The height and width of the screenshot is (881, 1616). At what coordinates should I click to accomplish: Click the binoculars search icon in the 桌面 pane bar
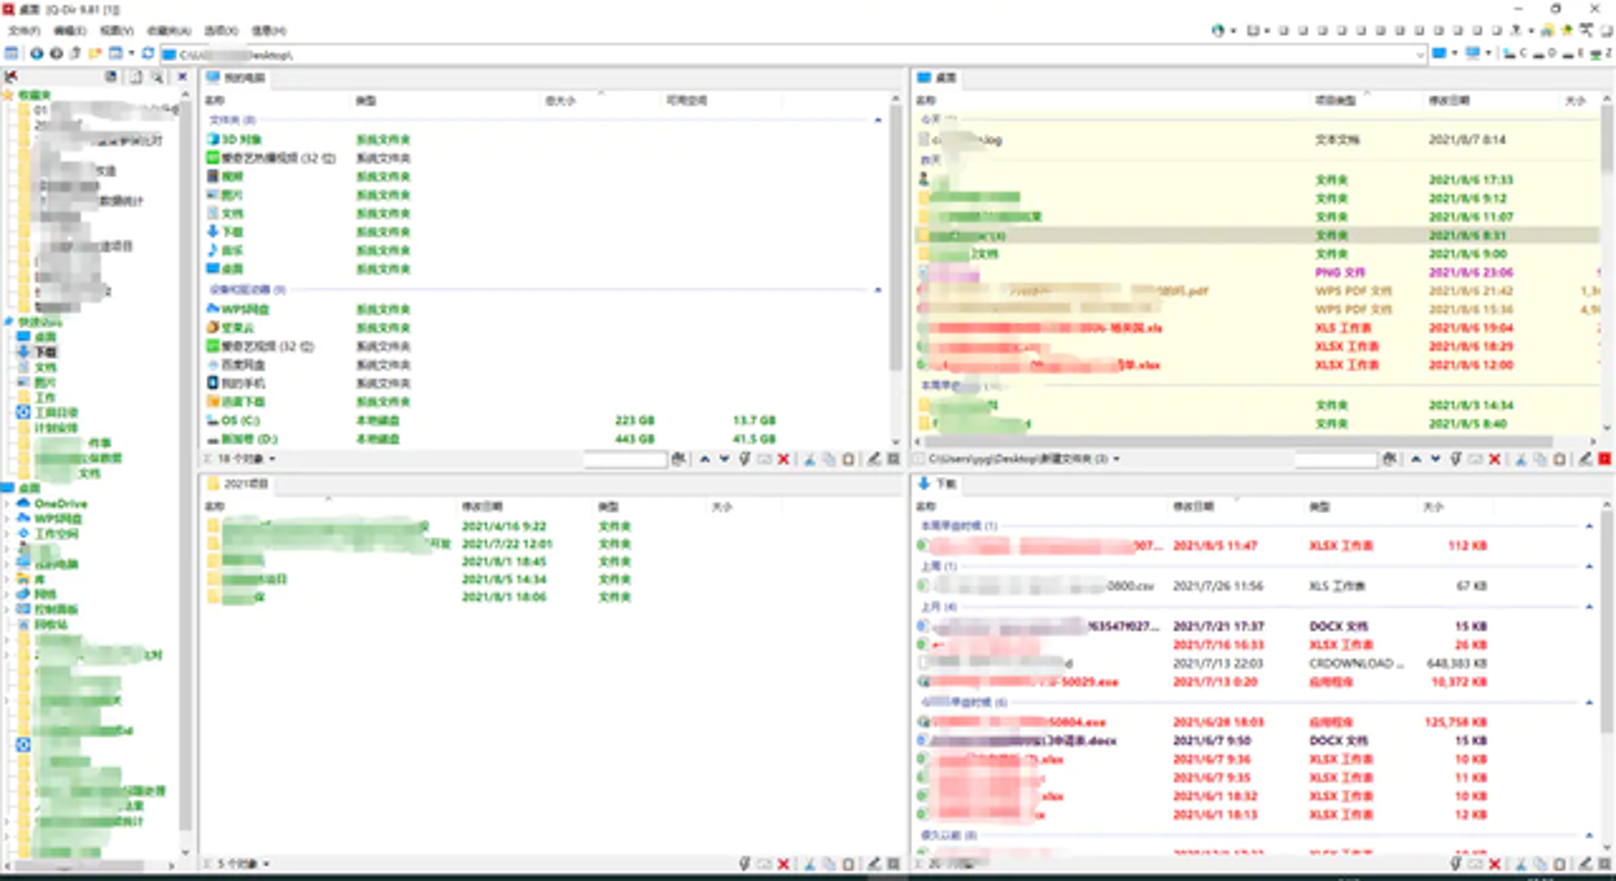pyautogui.click(x=1389, y=459)
